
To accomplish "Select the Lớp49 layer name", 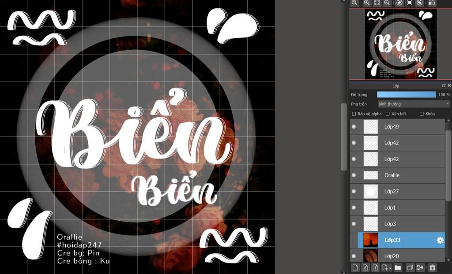I will coord(392,126).
